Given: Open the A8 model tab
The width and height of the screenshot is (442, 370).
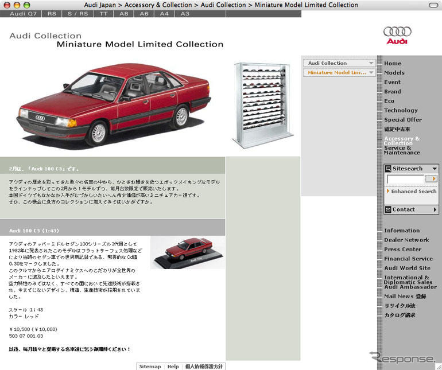Looking at the screenshot, I should coord(124,14).
